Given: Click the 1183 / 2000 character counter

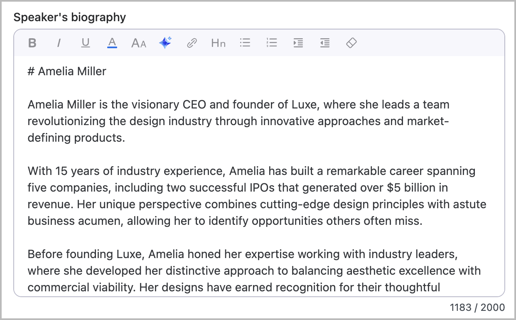Looking at the screenshot, I should (x=477, y=308).
